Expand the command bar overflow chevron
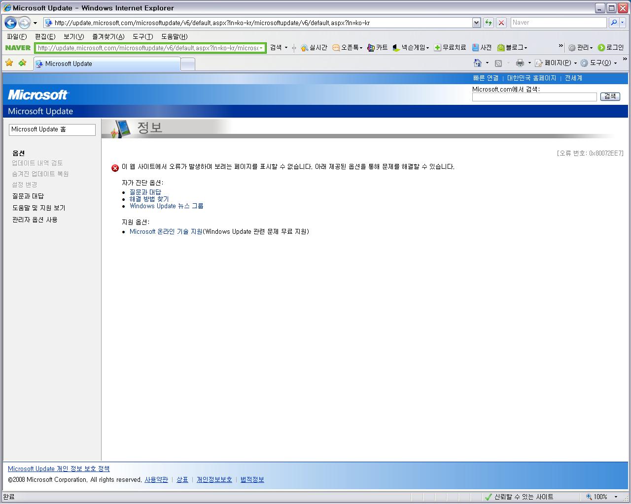 pyautogui.click(x=625, y=60)
